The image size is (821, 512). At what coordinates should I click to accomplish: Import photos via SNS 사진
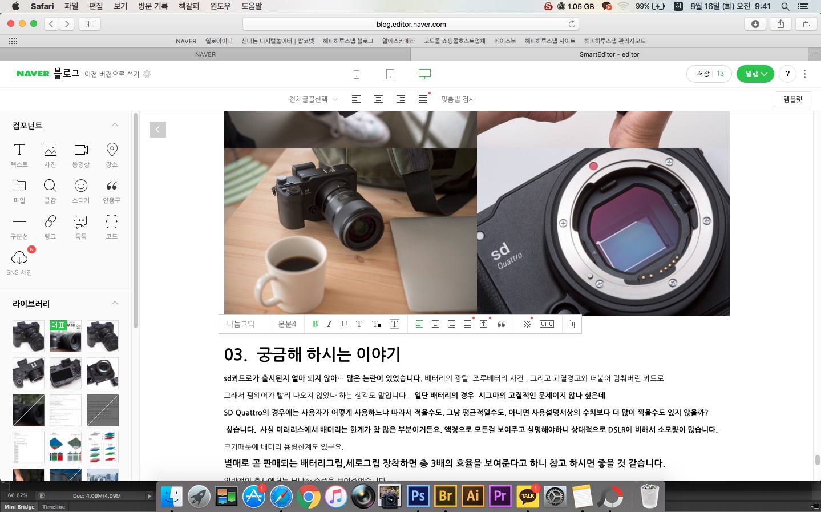(x=19, y=263)
